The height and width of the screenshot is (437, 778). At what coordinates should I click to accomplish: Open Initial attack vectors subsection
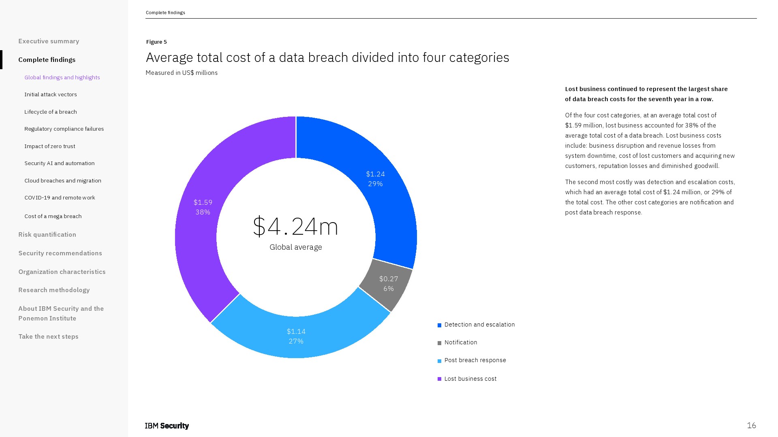tap(50, 95)
